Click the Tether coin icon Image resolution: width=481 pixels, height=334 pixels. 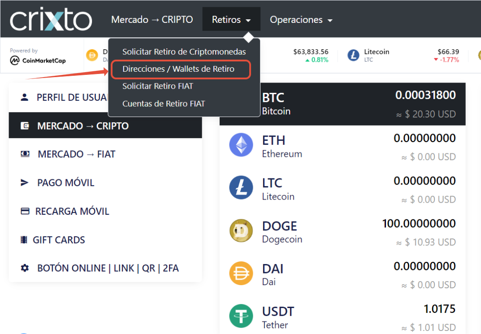(x=241, y=316)
